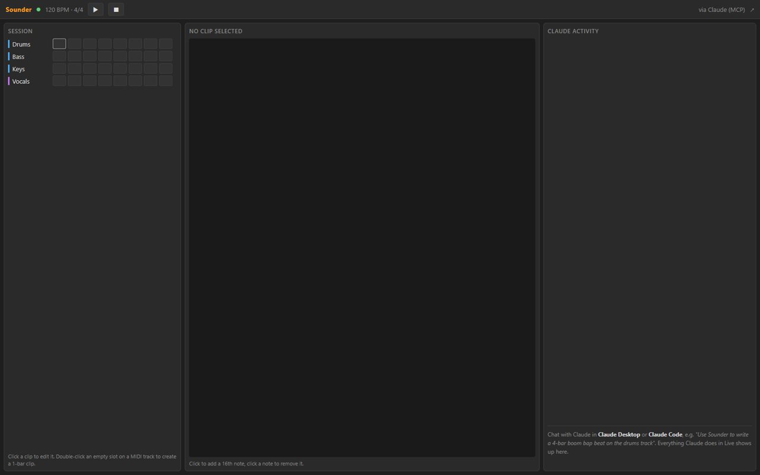The image size is (760, 475).
Task: Click inside the empty piano roll editor area
Action: [362, 248]
